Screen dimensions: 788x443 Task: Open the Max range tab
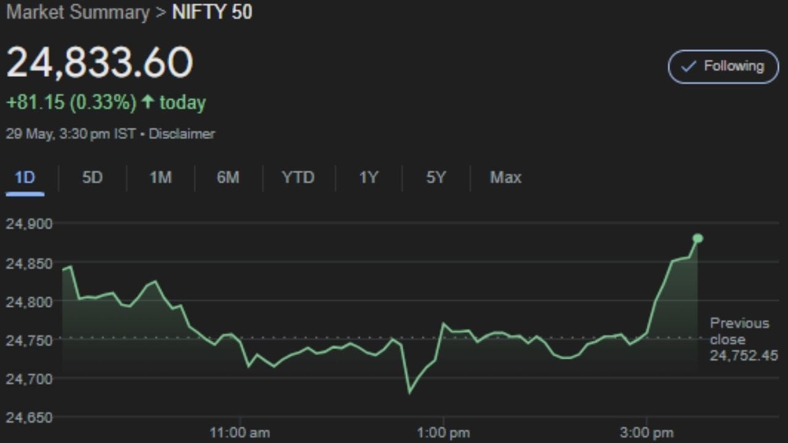tap(505, 178)
